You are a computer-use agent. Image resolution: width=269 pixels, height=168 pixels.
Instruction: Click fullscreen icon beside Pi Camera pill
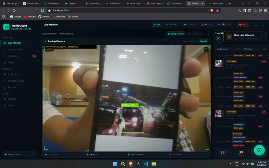click(x=208, y=34)
